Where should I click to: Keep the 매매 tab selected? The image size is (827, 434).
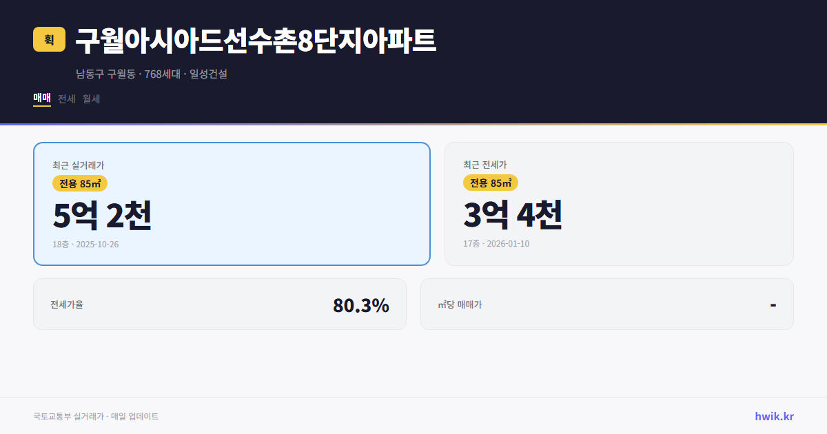point(41,99)
